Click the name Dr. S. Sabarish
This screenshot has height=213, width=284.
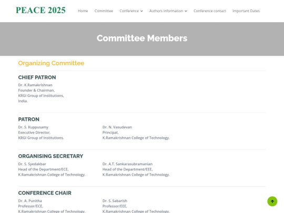115,201
